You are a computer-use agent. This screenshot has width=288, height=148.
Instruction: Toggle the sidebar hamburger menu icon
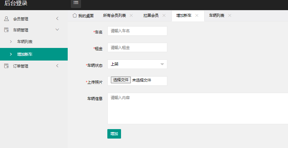76,2
